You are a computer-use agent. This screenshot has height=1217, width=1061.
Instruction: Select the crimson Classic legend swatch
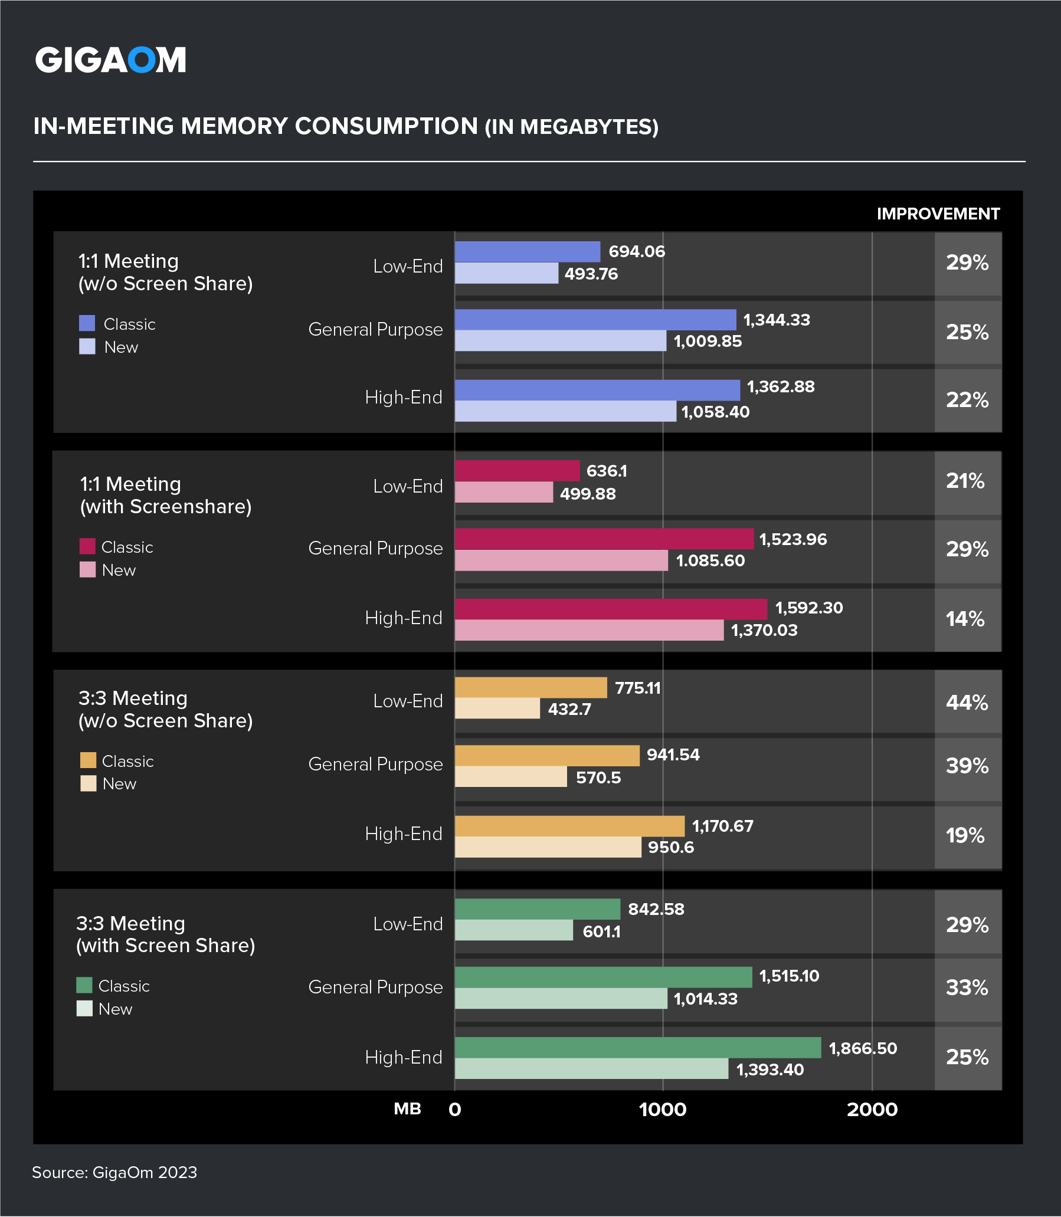[x=87, y=546]
